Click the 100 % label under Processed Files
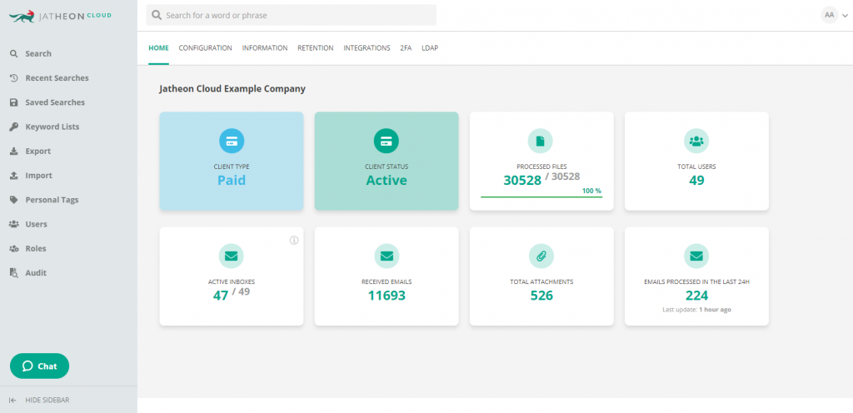The width and height of the screenshot is (853, 413). click(x=592, y=191)
